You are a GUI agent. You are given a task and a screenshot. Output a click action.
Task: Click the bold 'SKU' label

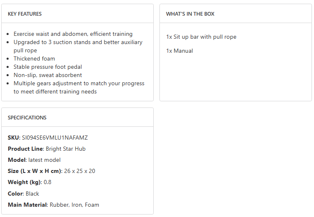point(13,138)
